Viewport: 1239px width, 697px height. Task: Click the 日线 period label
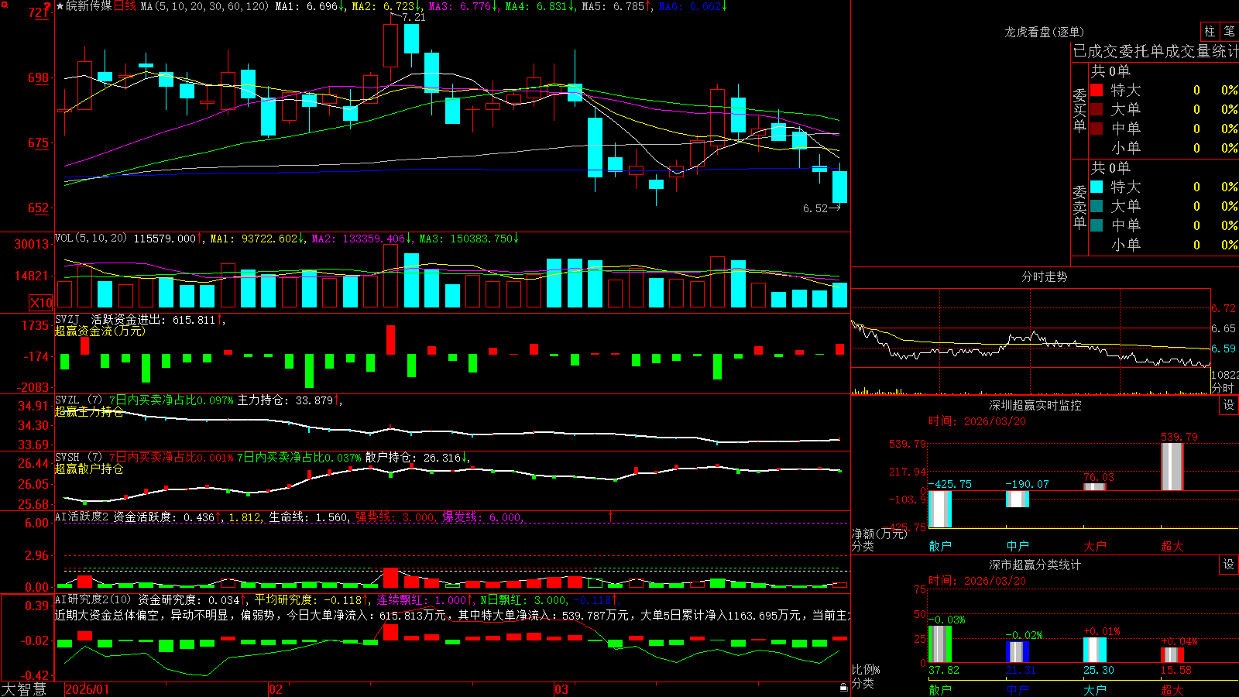[125, 6]
